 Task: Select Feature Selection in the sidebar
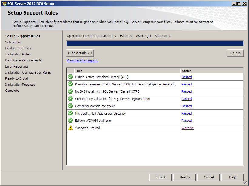click(18, 48)
